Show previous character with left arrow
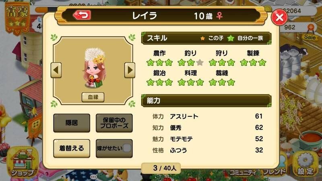This screenshot has height=181, width=322. [x=56, y=70]
